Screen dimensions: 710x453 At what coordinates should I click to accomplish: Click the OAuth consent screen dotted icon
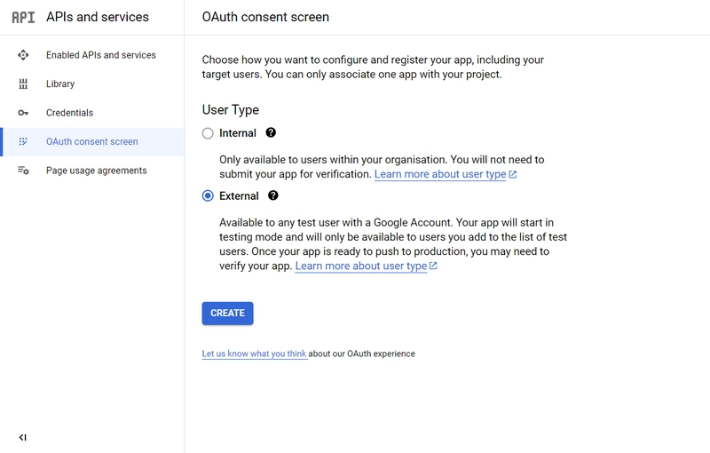(x=23, y=142)
